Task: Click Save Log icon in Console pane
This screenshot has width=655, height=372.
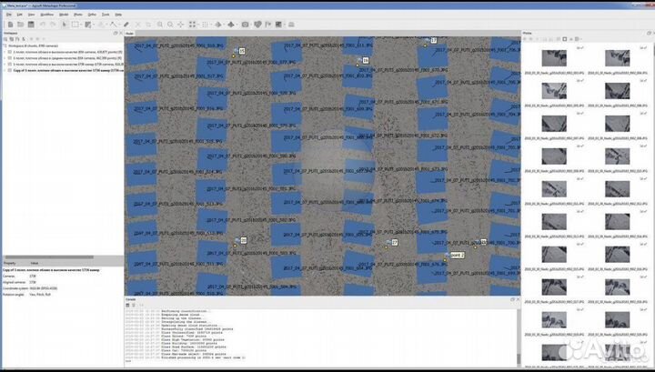Action: 127,306
